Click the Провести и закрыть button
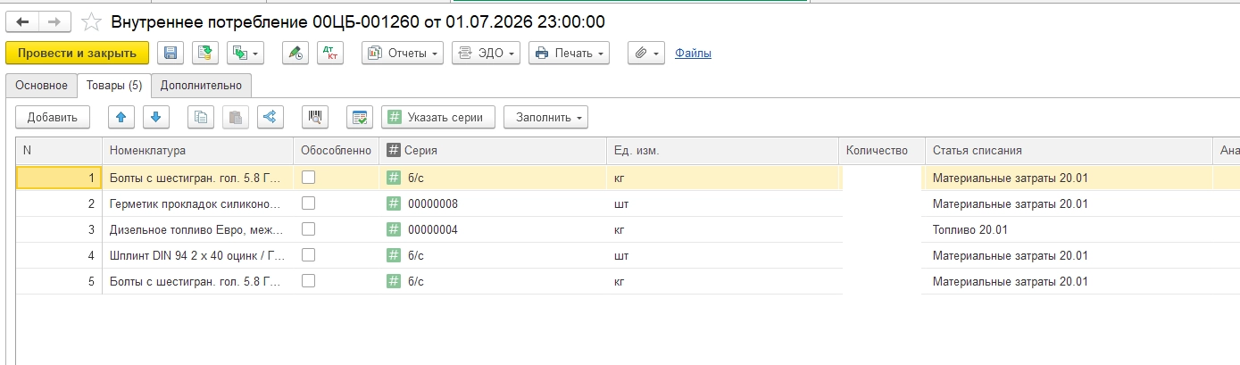This screenshot has height=365, width=1240. point(78,54)
